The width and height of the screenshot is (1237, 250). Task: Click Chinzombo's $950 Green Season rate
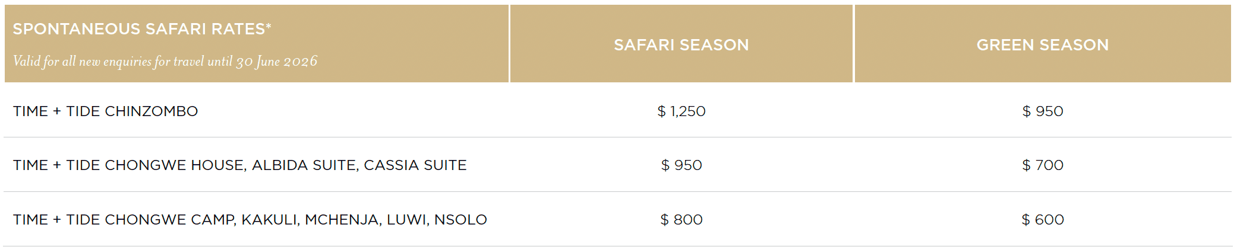pos(1042,111)
